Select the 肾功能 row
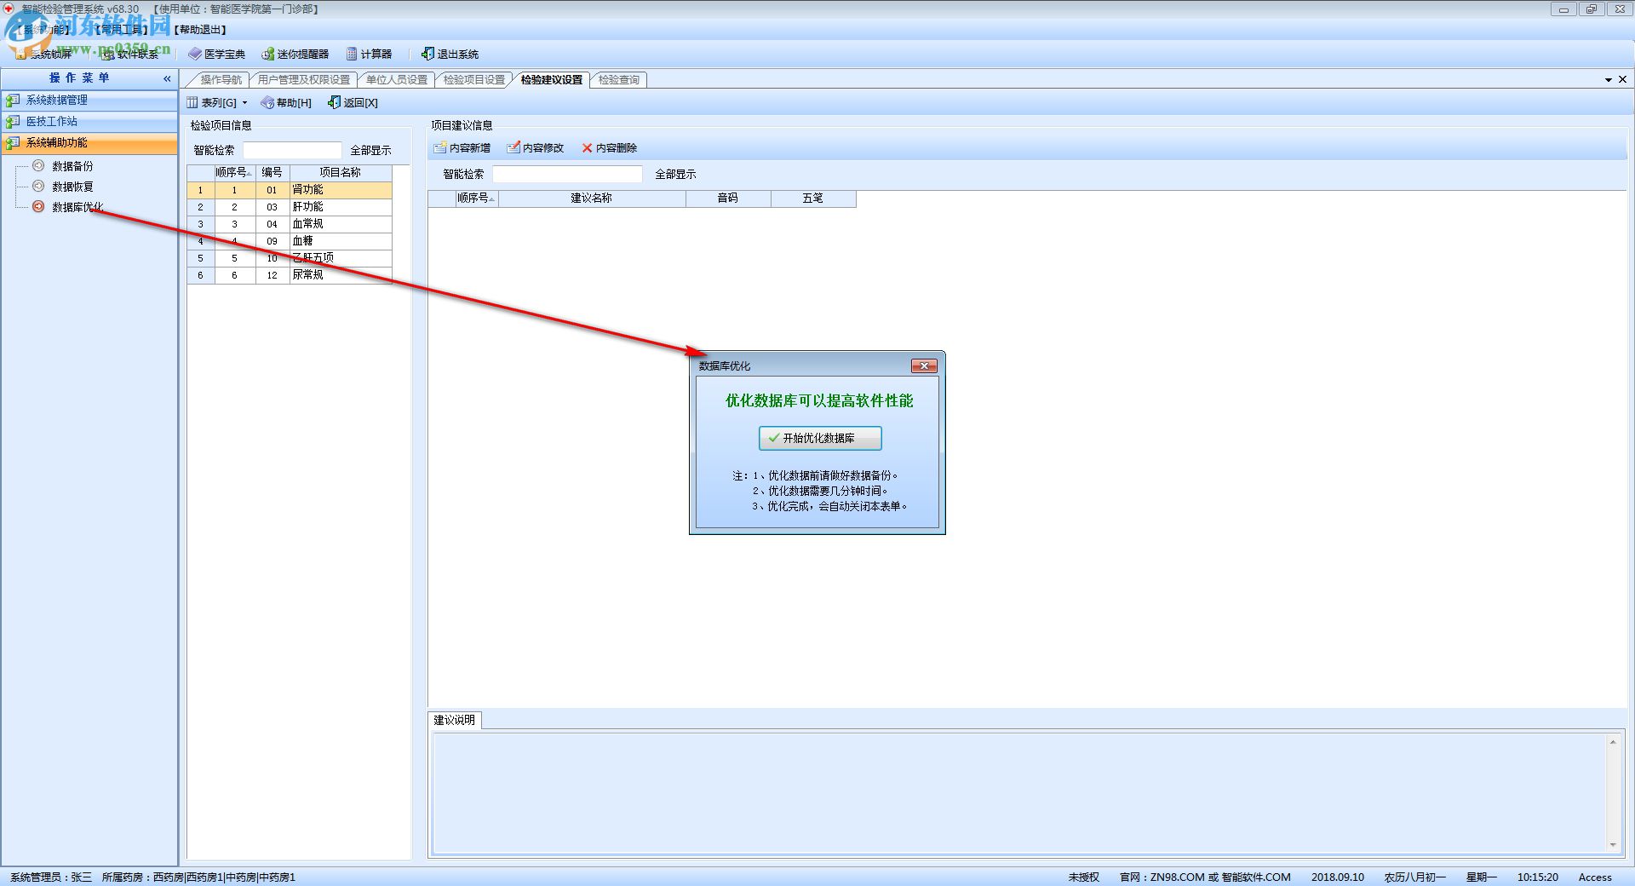The width and height of the screenshot is (1635, 886). pos(290,190)
